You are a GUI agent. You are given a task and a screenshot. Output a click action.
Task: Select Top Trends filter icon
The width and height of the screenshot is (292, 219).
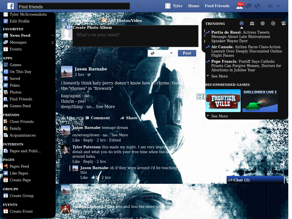pyautogui.click(x=241, y=23)
